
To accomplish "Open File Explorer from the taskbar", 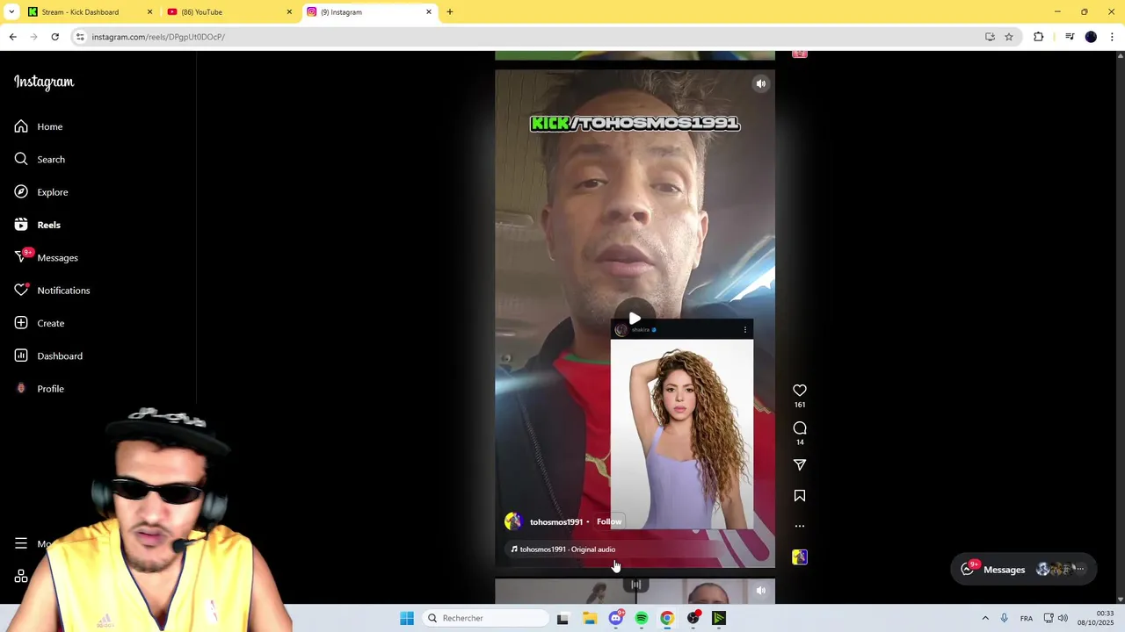I will (x=590, y=619).
